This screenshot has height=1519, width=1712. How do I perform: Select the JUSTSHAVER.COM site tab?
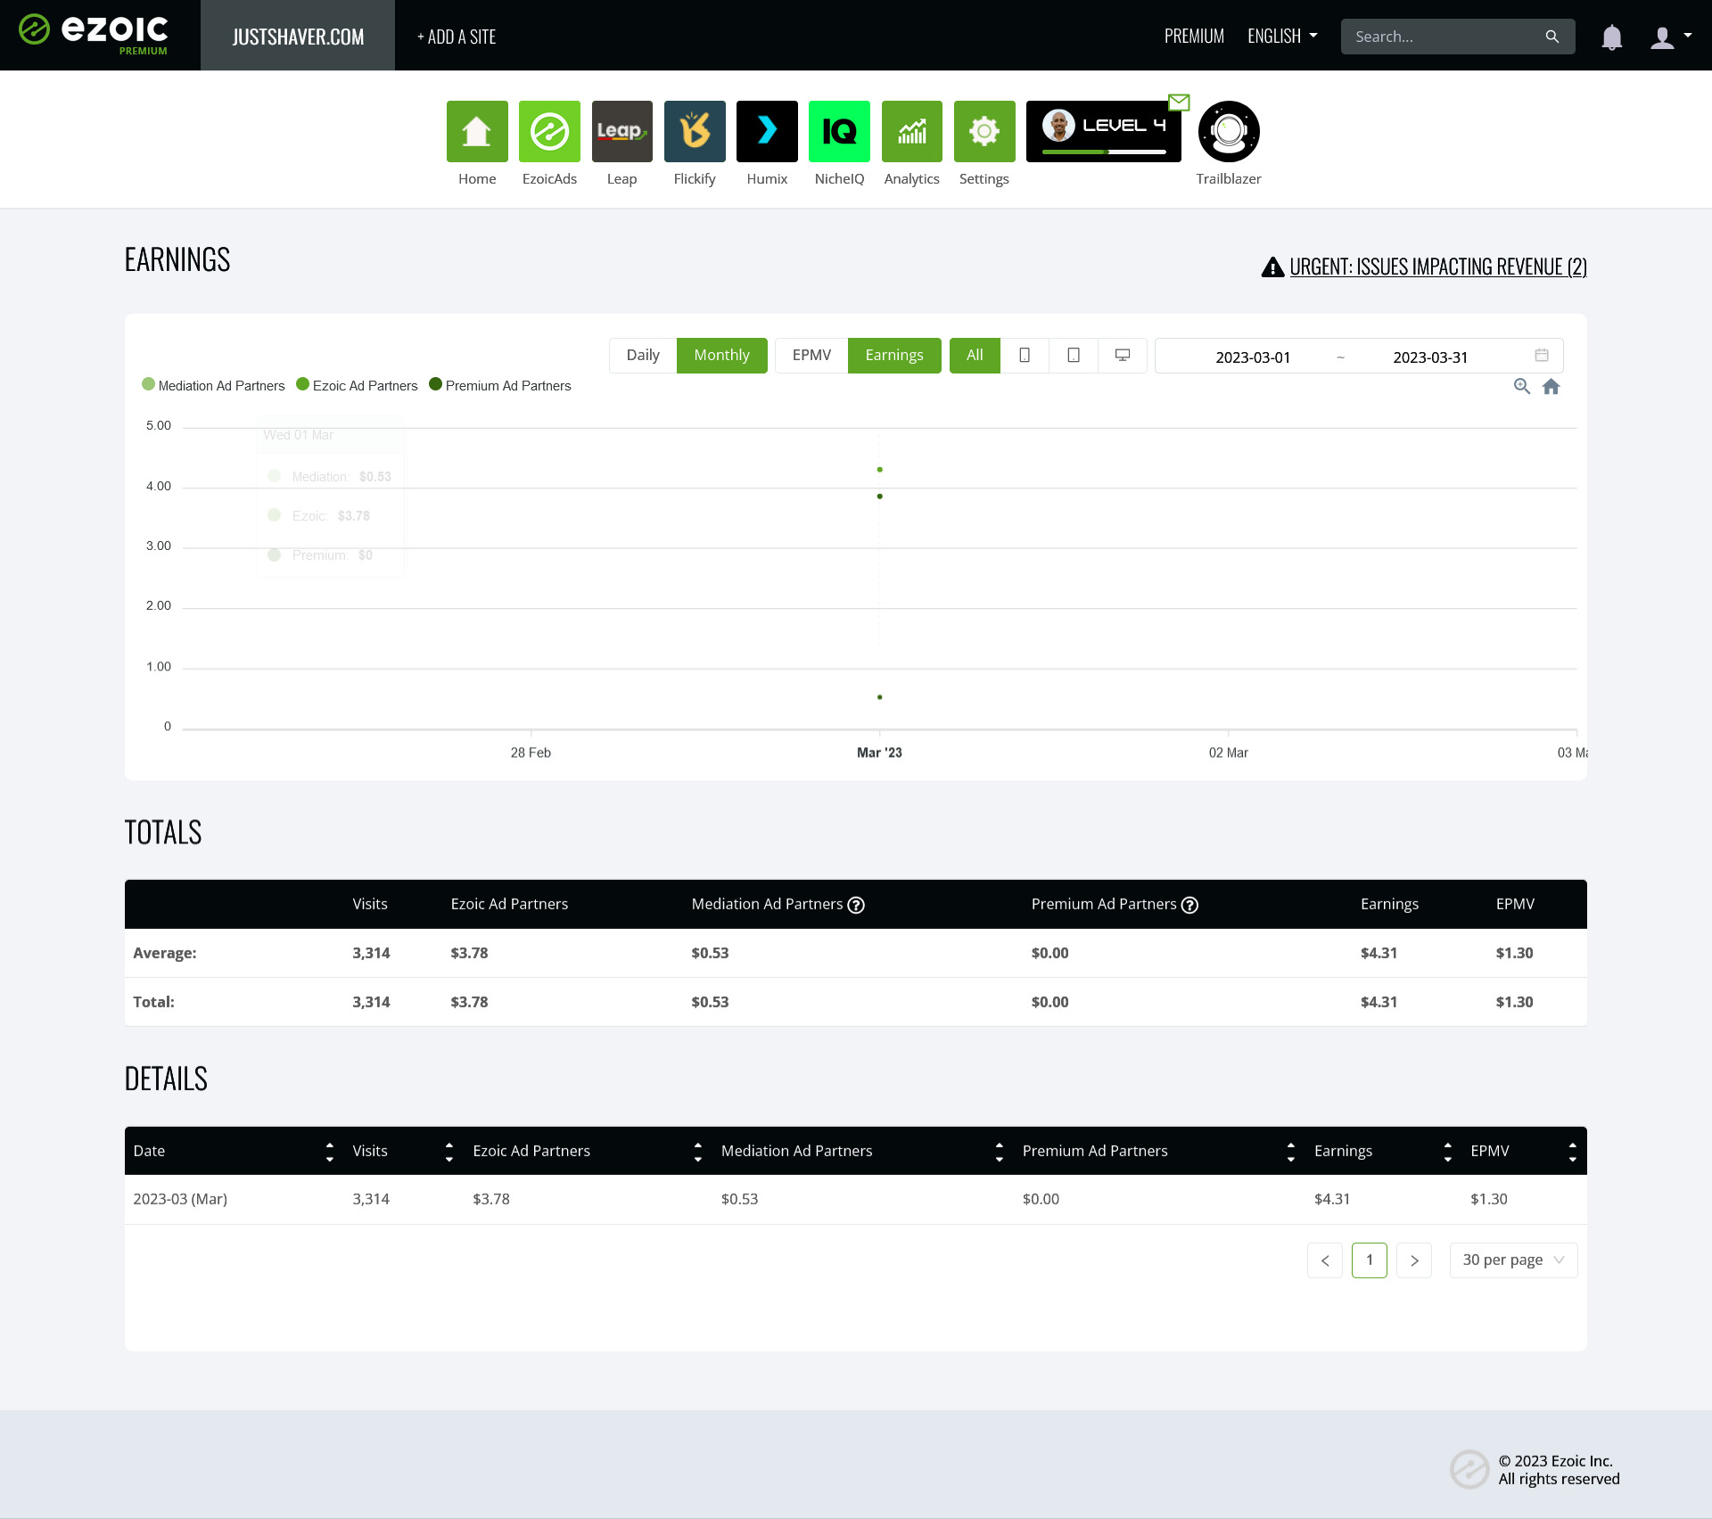[298, 36]
